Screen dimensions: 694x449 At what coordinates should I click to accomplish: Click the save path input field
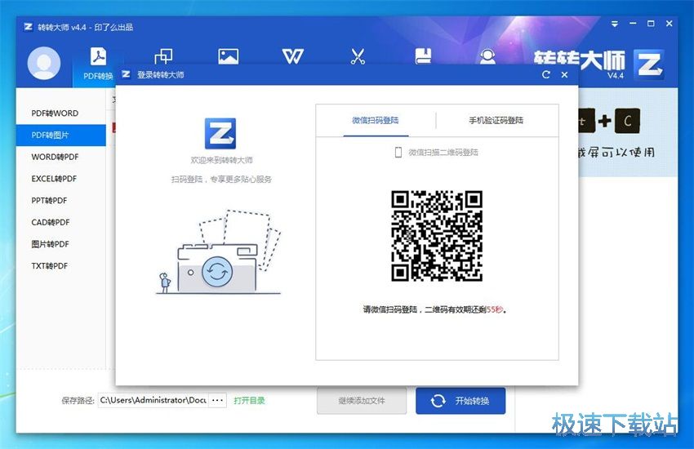[x=153, y=400]
